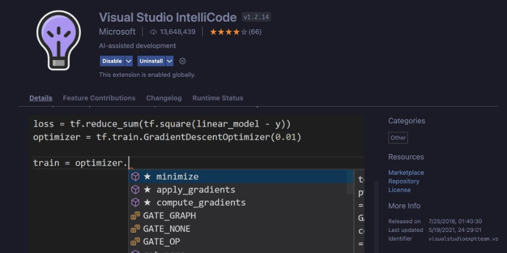Click the AI-assisted development description
This screenshot has height=253, width=507.
[x=138, y=46]
